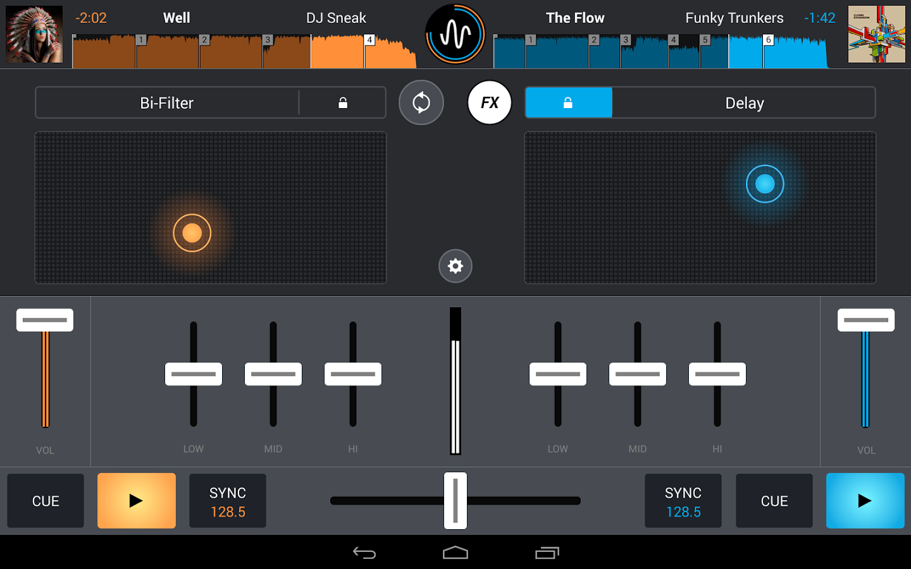Screen dimensions: 911x569
Task: Tap the right deck album artwork
Action: point(877,35)
